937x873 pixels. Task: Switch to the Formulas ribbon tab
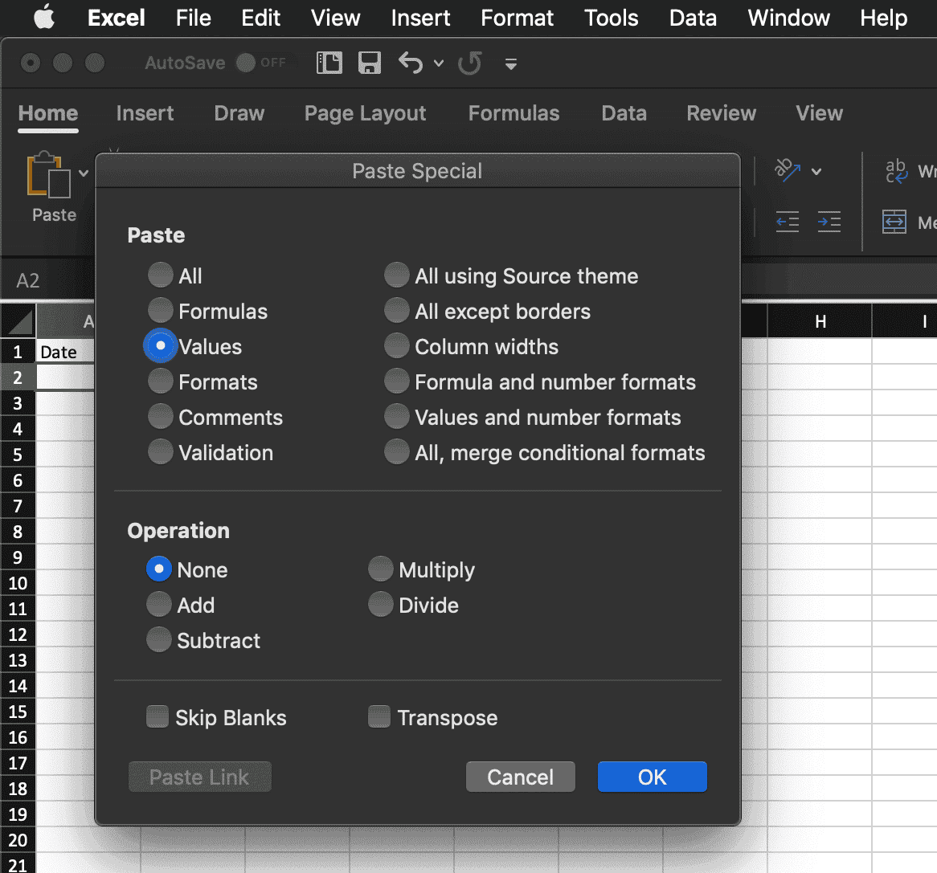coord(514,113)
